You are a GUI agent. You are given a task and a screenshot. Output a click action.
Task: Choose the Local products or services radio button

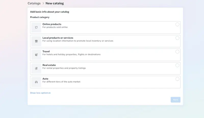click(x=177, y=38)
